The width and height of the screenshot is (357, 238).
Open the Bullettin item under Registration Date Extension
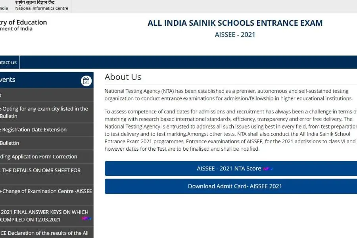click(10, 143)
